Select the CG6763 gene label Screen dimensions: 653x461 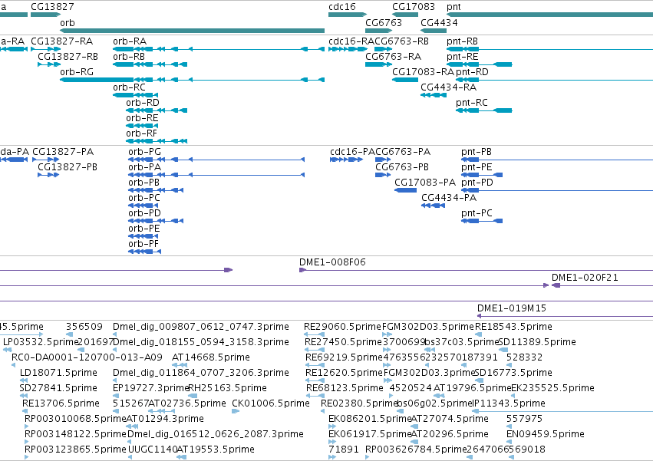pos(384,22)
